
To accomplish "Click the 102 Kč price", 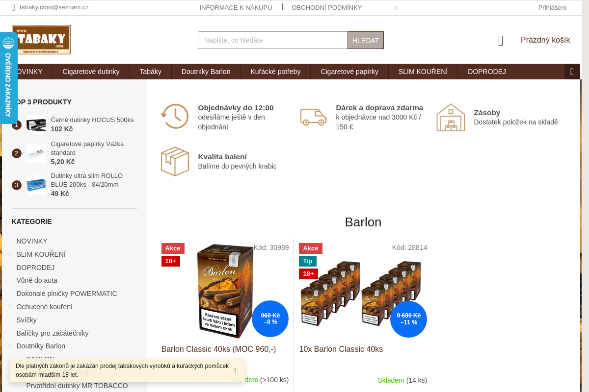I will pyautogui.click(x=62, y=129).
